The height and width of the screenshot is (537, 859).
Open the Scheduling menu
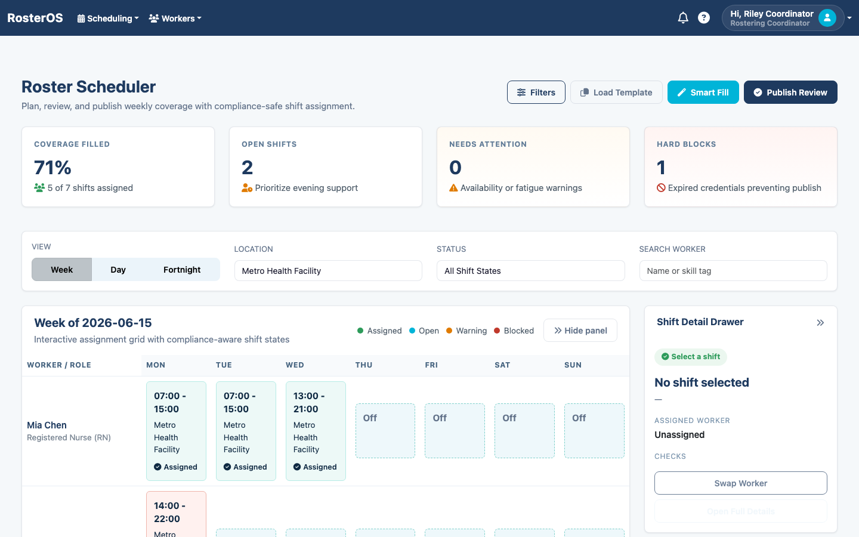108,18
